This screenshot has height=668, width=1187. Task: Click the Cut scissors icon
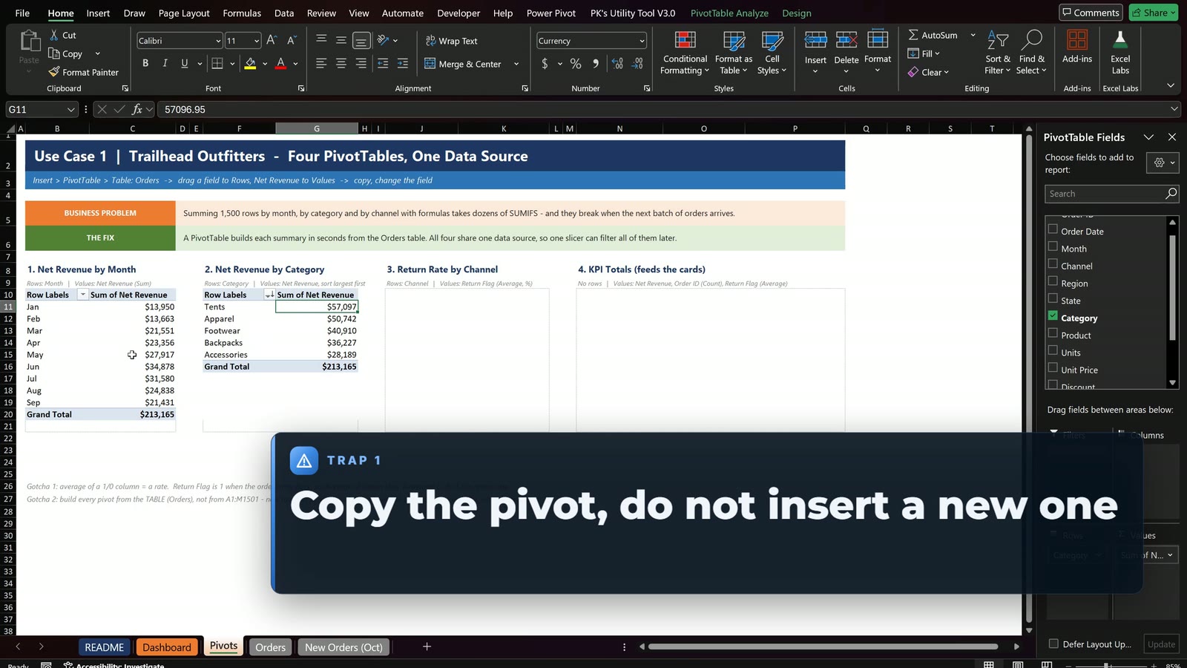tap(54, 35)
